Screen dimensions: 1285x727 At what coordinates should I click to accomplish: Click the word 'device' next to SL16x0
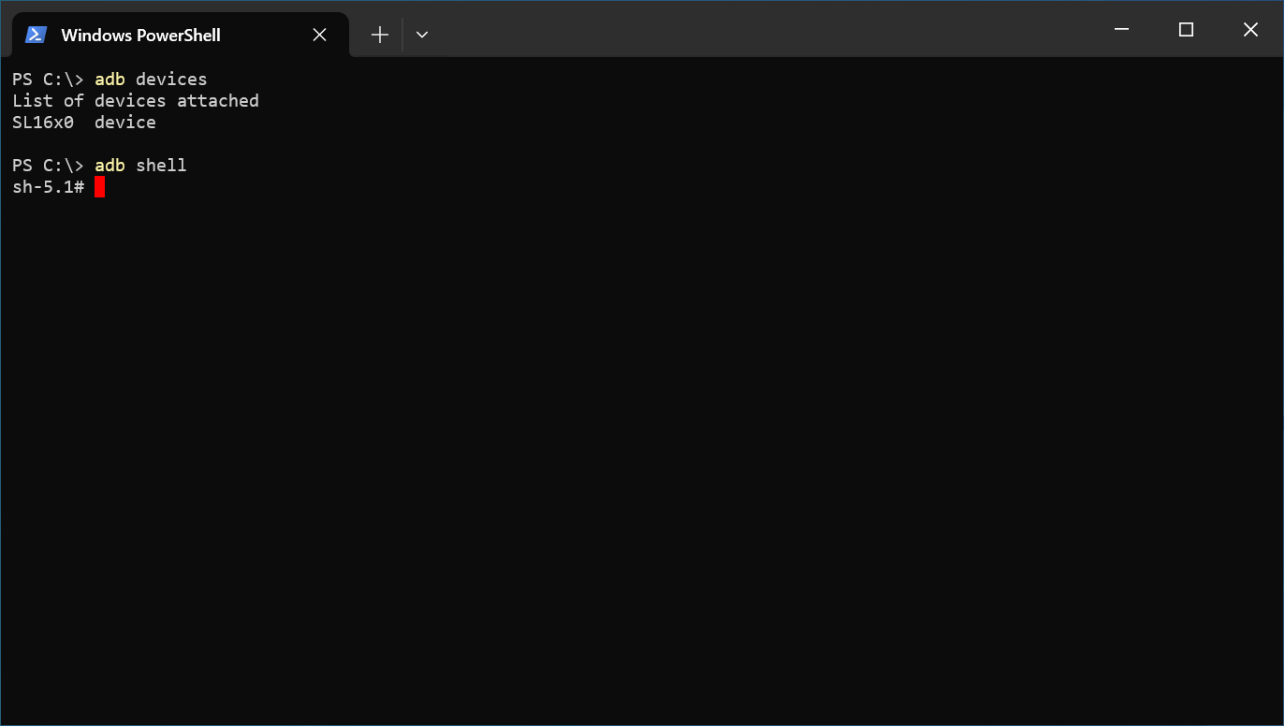pos(124,122)
